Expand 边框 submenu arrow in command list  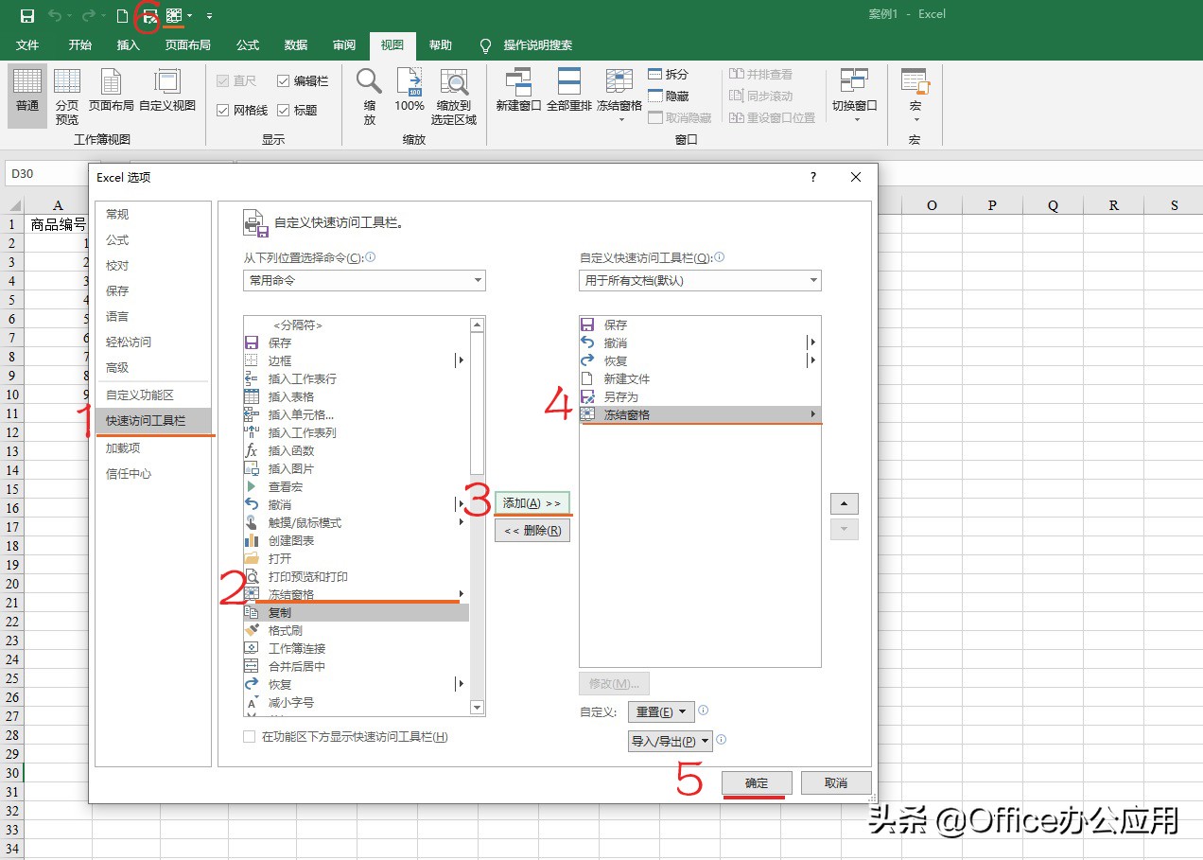461,360
